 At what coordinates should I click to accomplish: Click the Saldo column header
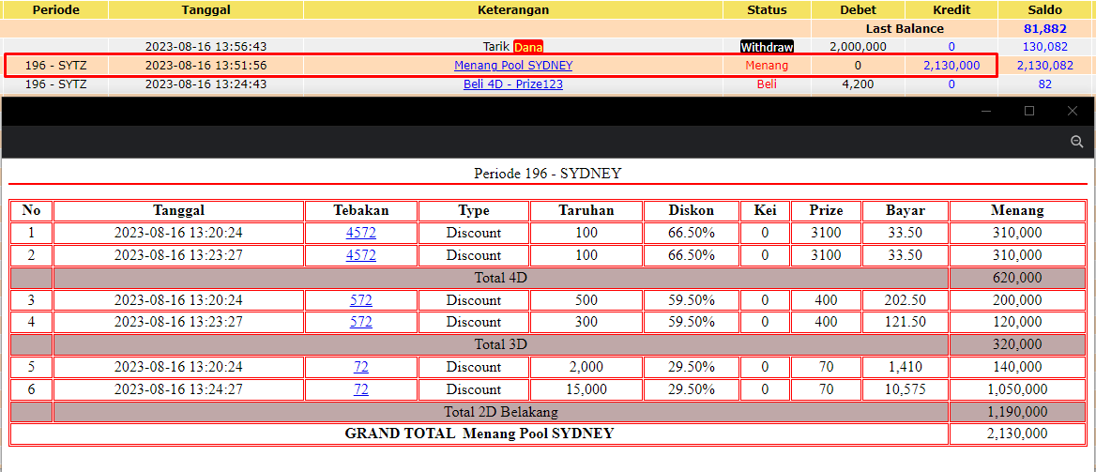(x=1045, y=9)
